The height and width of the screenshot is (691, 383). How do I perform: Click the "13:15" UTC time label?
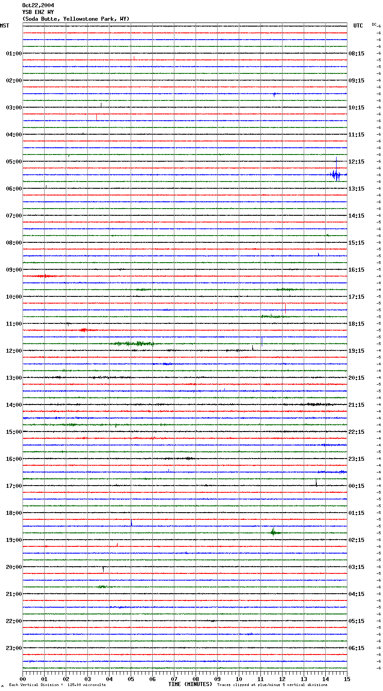pos(356,189)
